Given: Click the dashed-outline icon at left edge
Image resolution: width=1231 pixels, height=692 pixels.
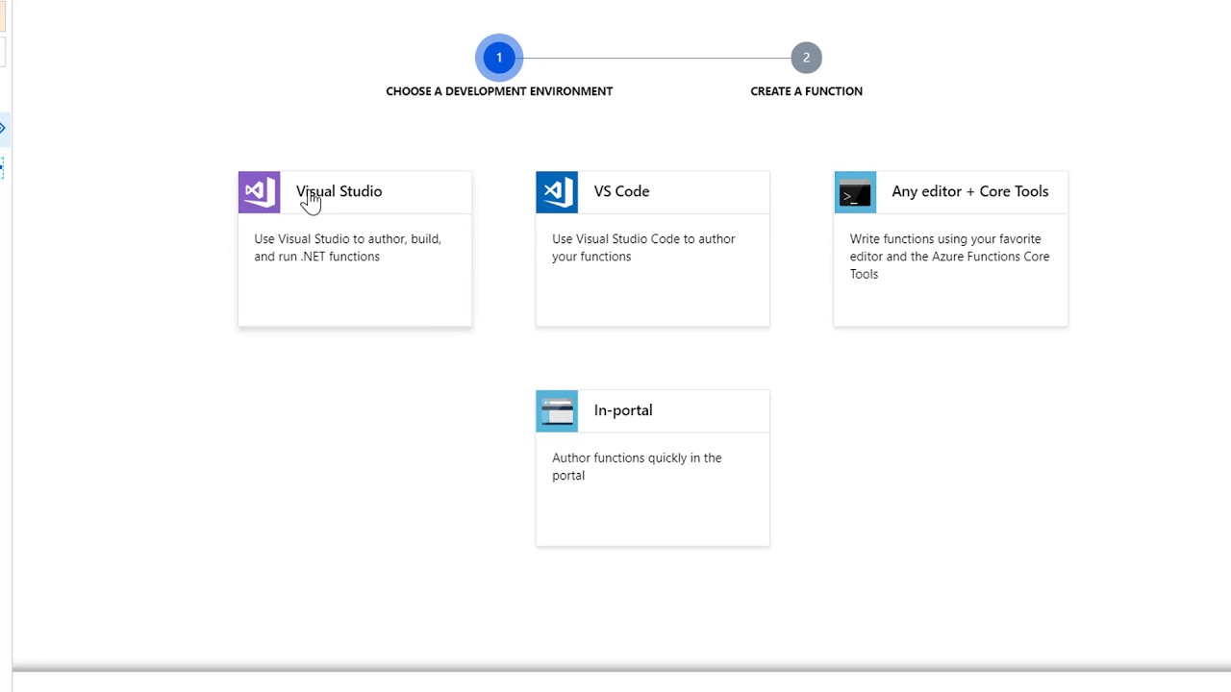Looking at the screenshot, I should (x=2, y=168).
